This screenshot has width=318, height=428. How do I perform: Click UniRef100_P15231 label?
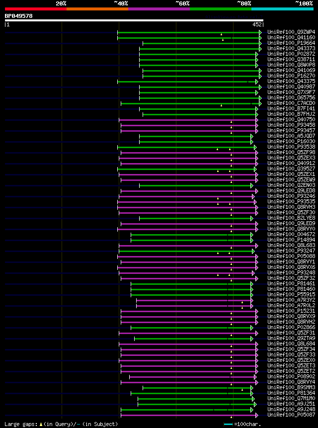(291, 311)
